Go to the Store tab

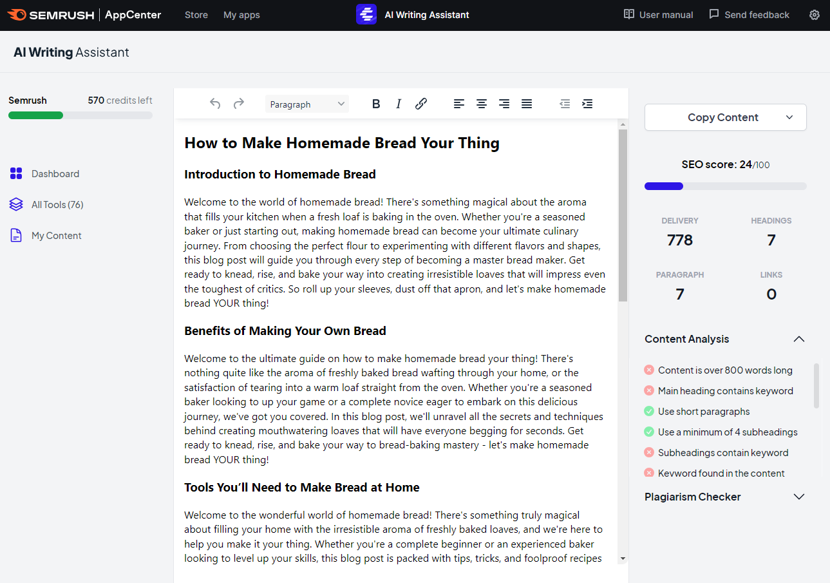[x=196, y=15]
